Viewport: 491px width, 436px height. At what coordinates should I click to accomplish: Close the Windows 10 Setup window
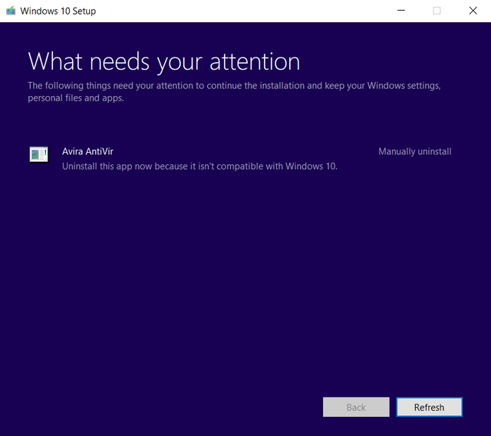click(x=473, y=11)
